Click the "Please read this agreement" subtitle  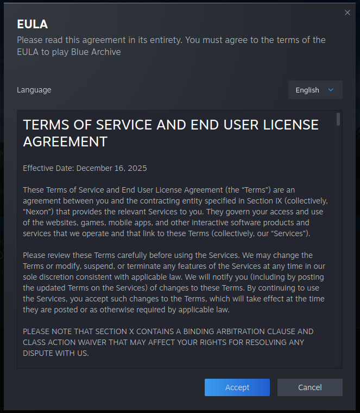(x=171, y=46)
